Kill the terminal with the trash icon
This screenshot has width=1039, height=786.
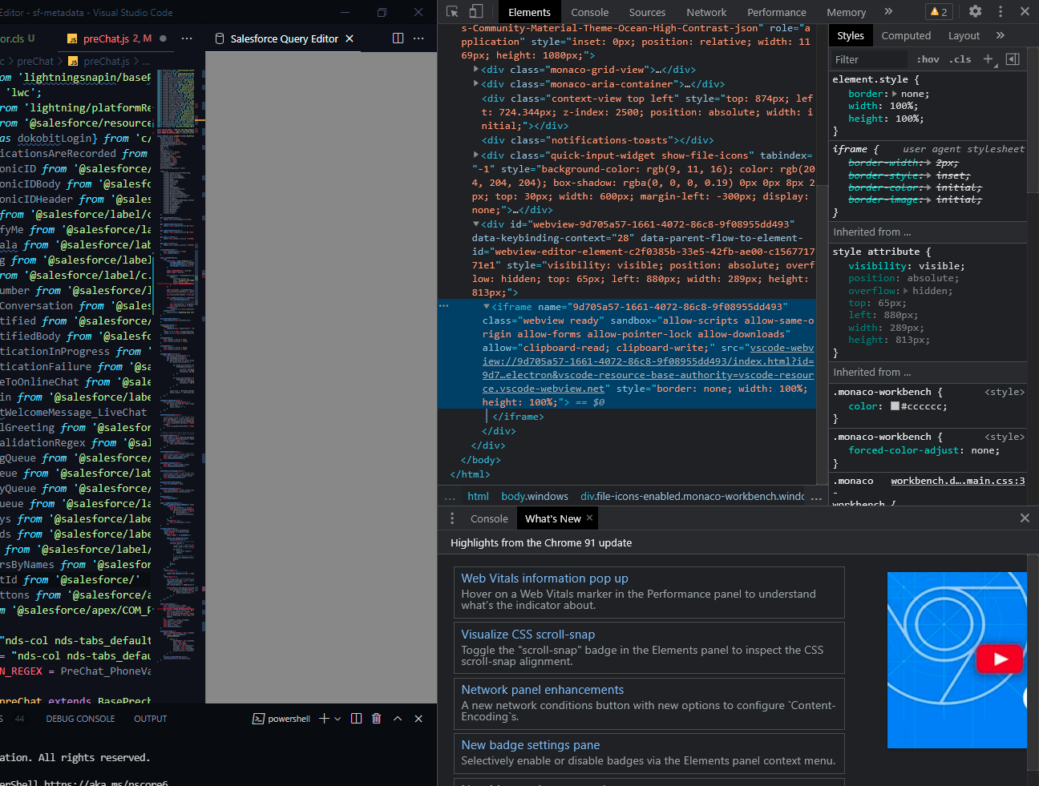tap(377, 719)
